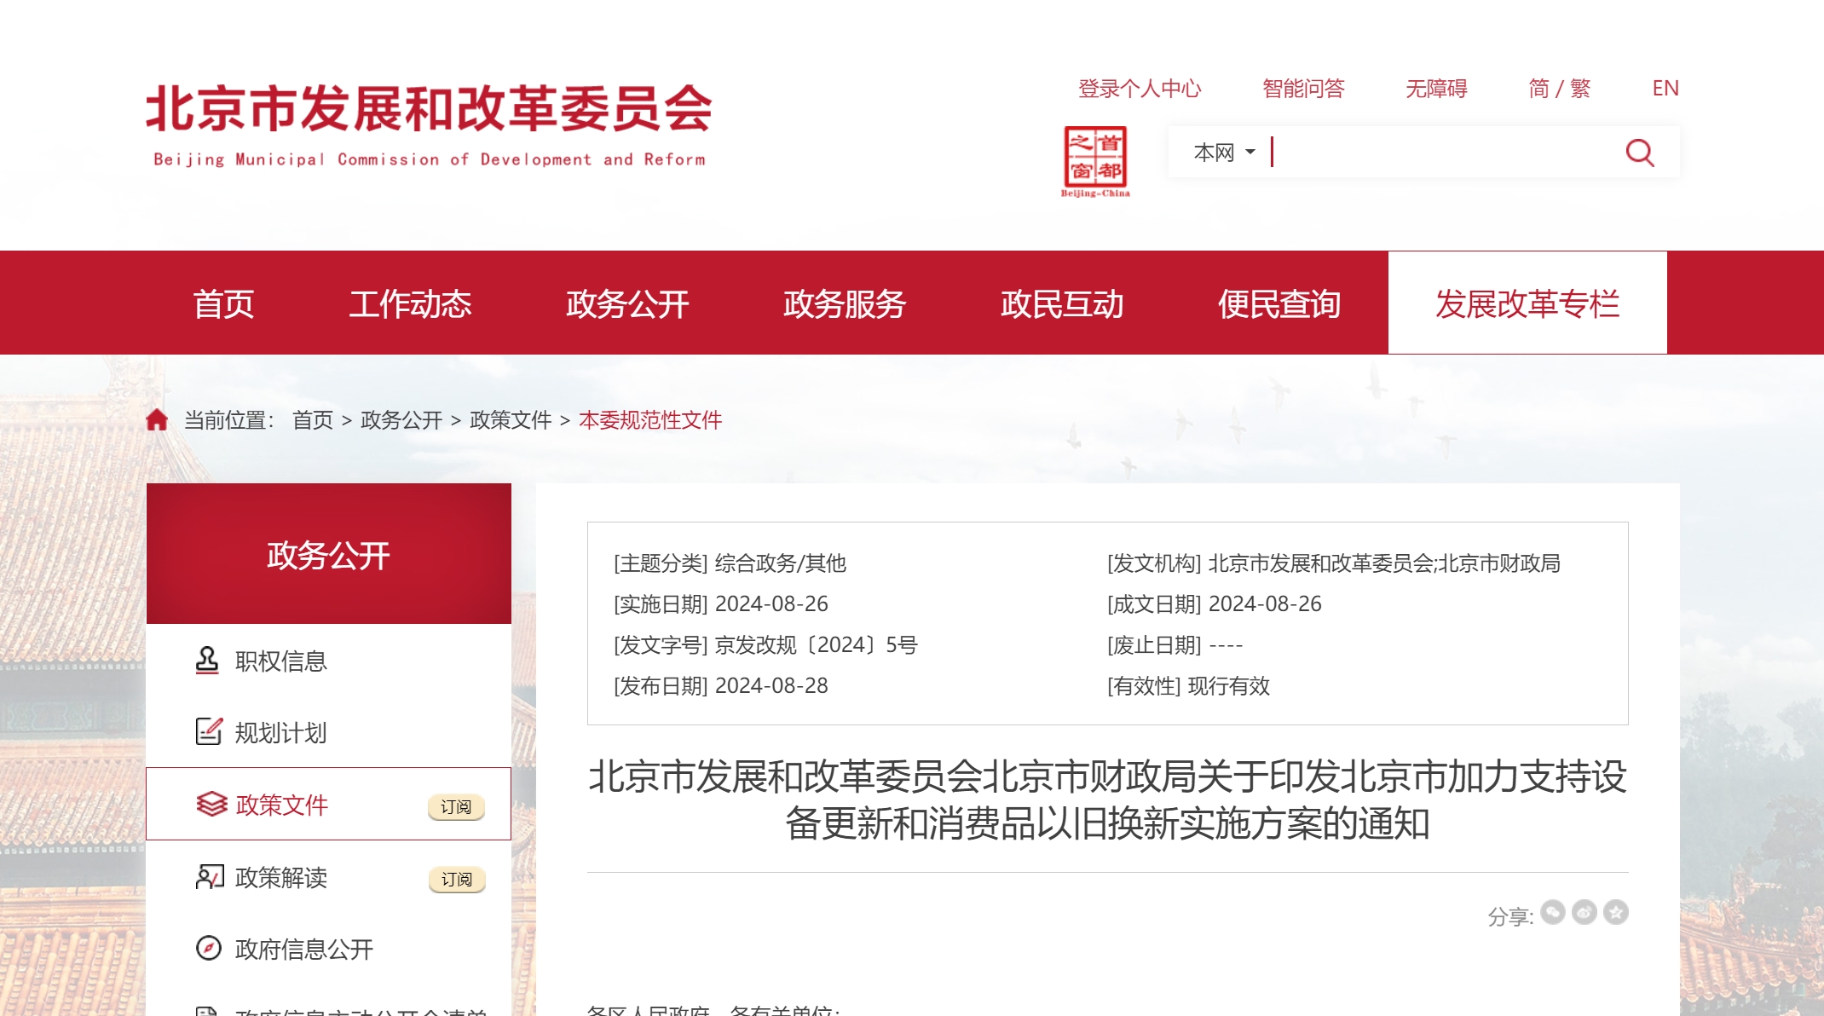Click the 首都之窗 Beijing-China seal logo
The image size is (1824, 1016).
point(1095,162)
